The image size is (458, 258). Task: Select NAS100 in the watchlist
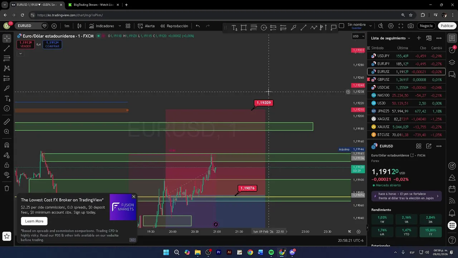click(x=406, y=95)
